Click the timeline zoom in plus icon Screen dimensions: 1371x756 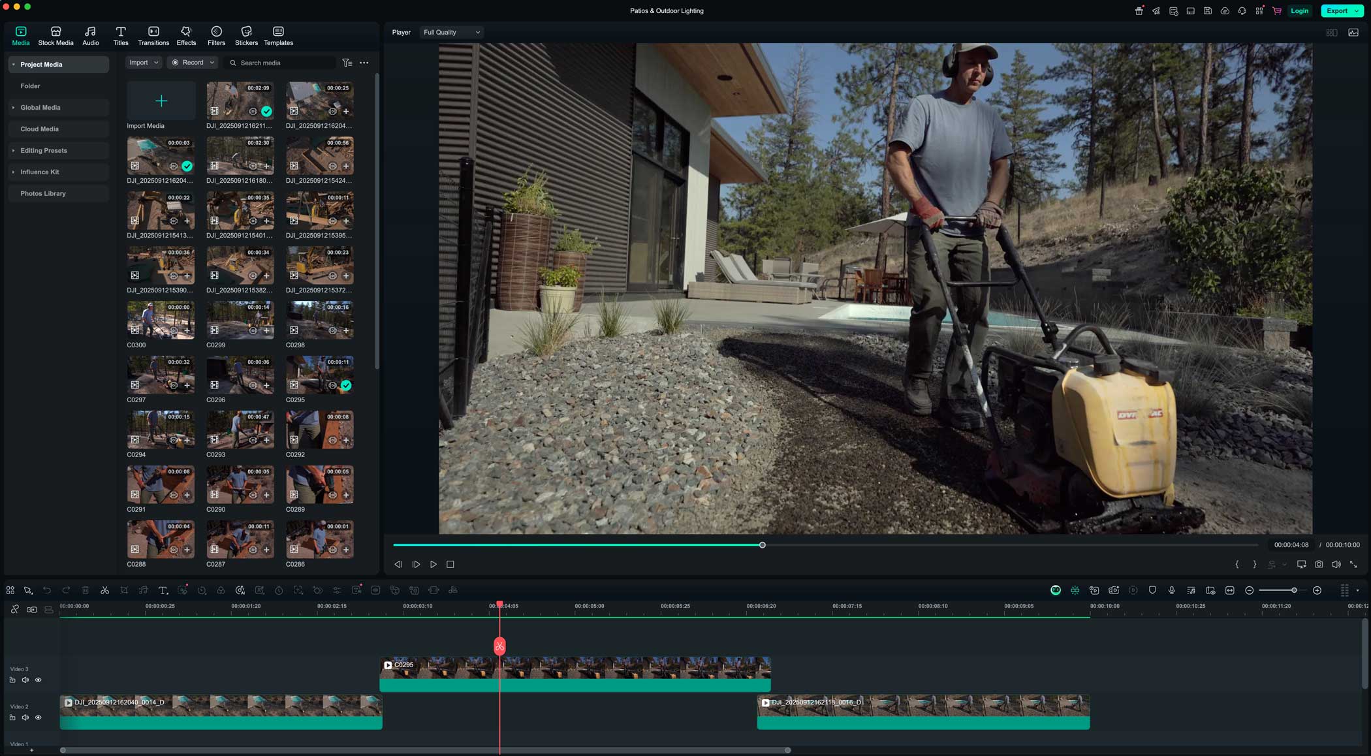coord(1317,590)
